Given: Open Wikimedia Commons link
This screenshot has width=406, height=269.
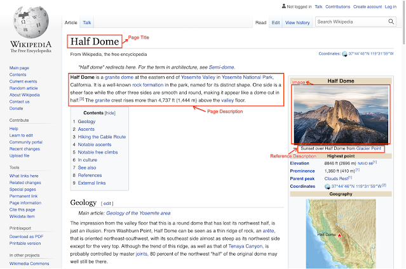Looking at the screenshot, I should coord(29,263).
